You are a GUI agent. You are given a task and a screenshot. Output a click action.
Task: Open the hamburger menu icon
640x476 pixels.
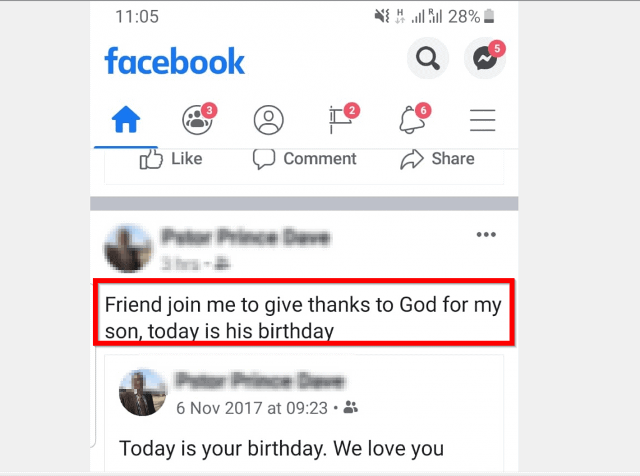click(482, 120)
